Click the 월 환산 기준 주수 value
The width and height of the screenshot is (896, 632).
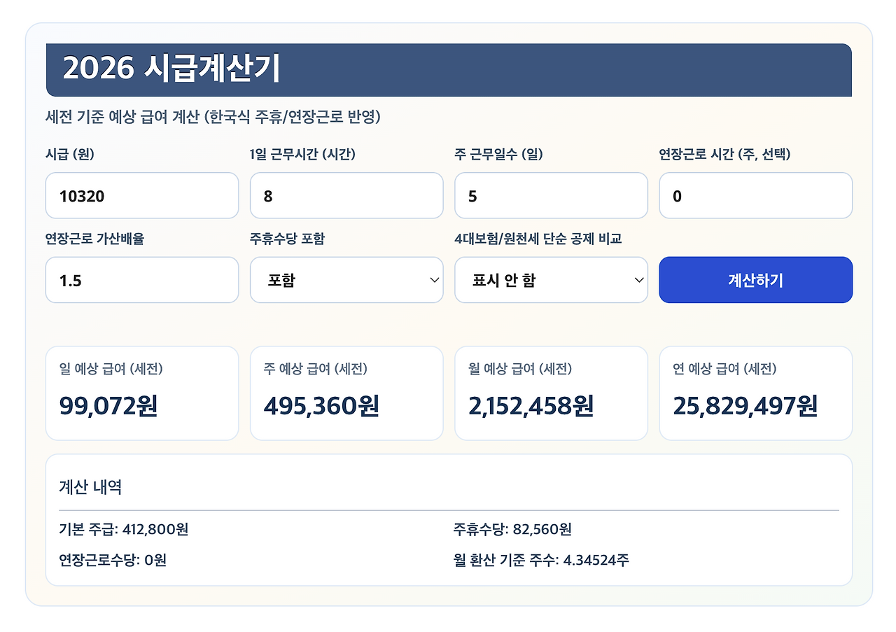tap(542, 560)
